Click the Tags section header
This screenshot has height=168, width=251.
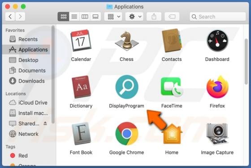10,147
